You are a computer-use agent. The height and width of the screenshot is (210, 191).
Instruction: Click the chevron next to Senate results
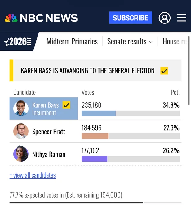(151, 42)
